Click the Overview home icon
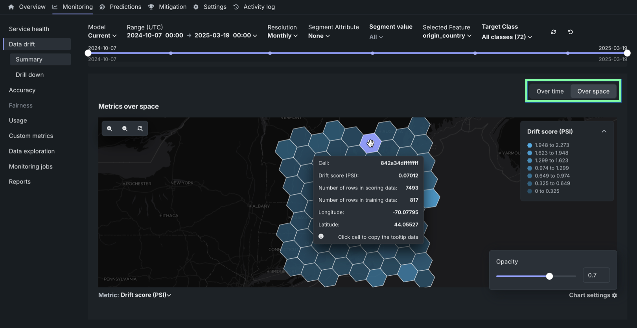Viewport: 637px width, 328px height. point(11,7)
